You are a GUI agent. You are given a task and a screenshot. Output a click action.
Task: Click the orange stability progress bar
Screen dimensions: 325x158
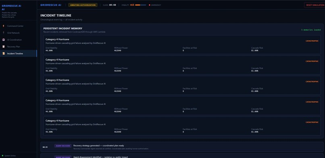pos(141,5)
